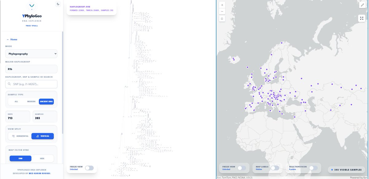The image size is (369, 179).
Task: Switch view split to Horizontal
Action: point(20,136)
